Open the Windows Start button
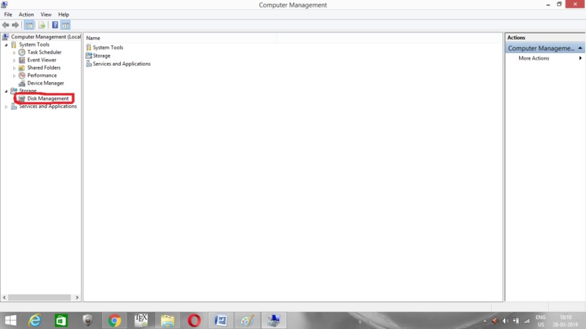 10,320
